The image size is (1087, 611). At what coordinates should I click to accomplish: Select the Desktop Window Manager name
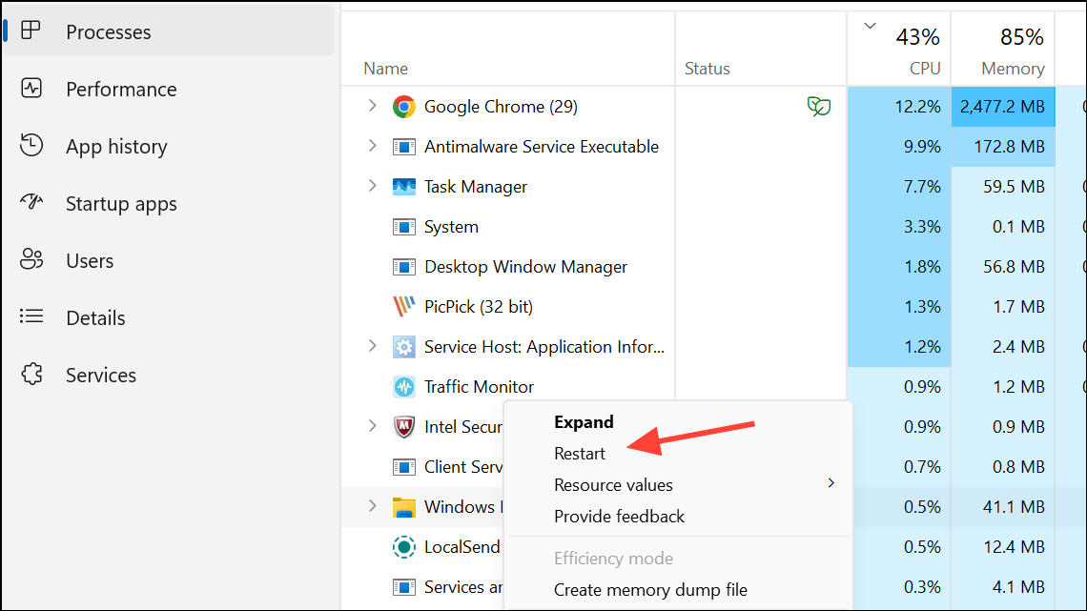pos(525,267)
